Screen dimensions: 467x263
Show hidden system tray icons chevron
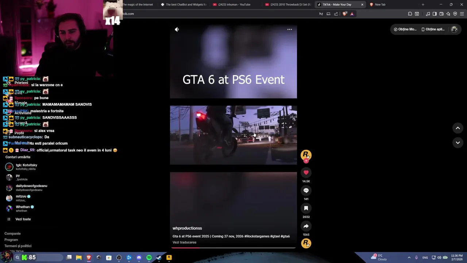(x=409, y=258)
